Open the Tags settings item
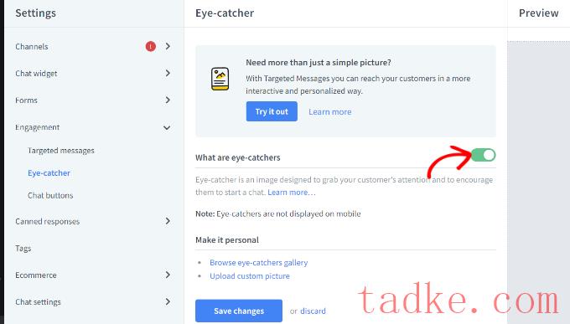The height and width of the screenshot is (324, 570). (x=23, y=249)
